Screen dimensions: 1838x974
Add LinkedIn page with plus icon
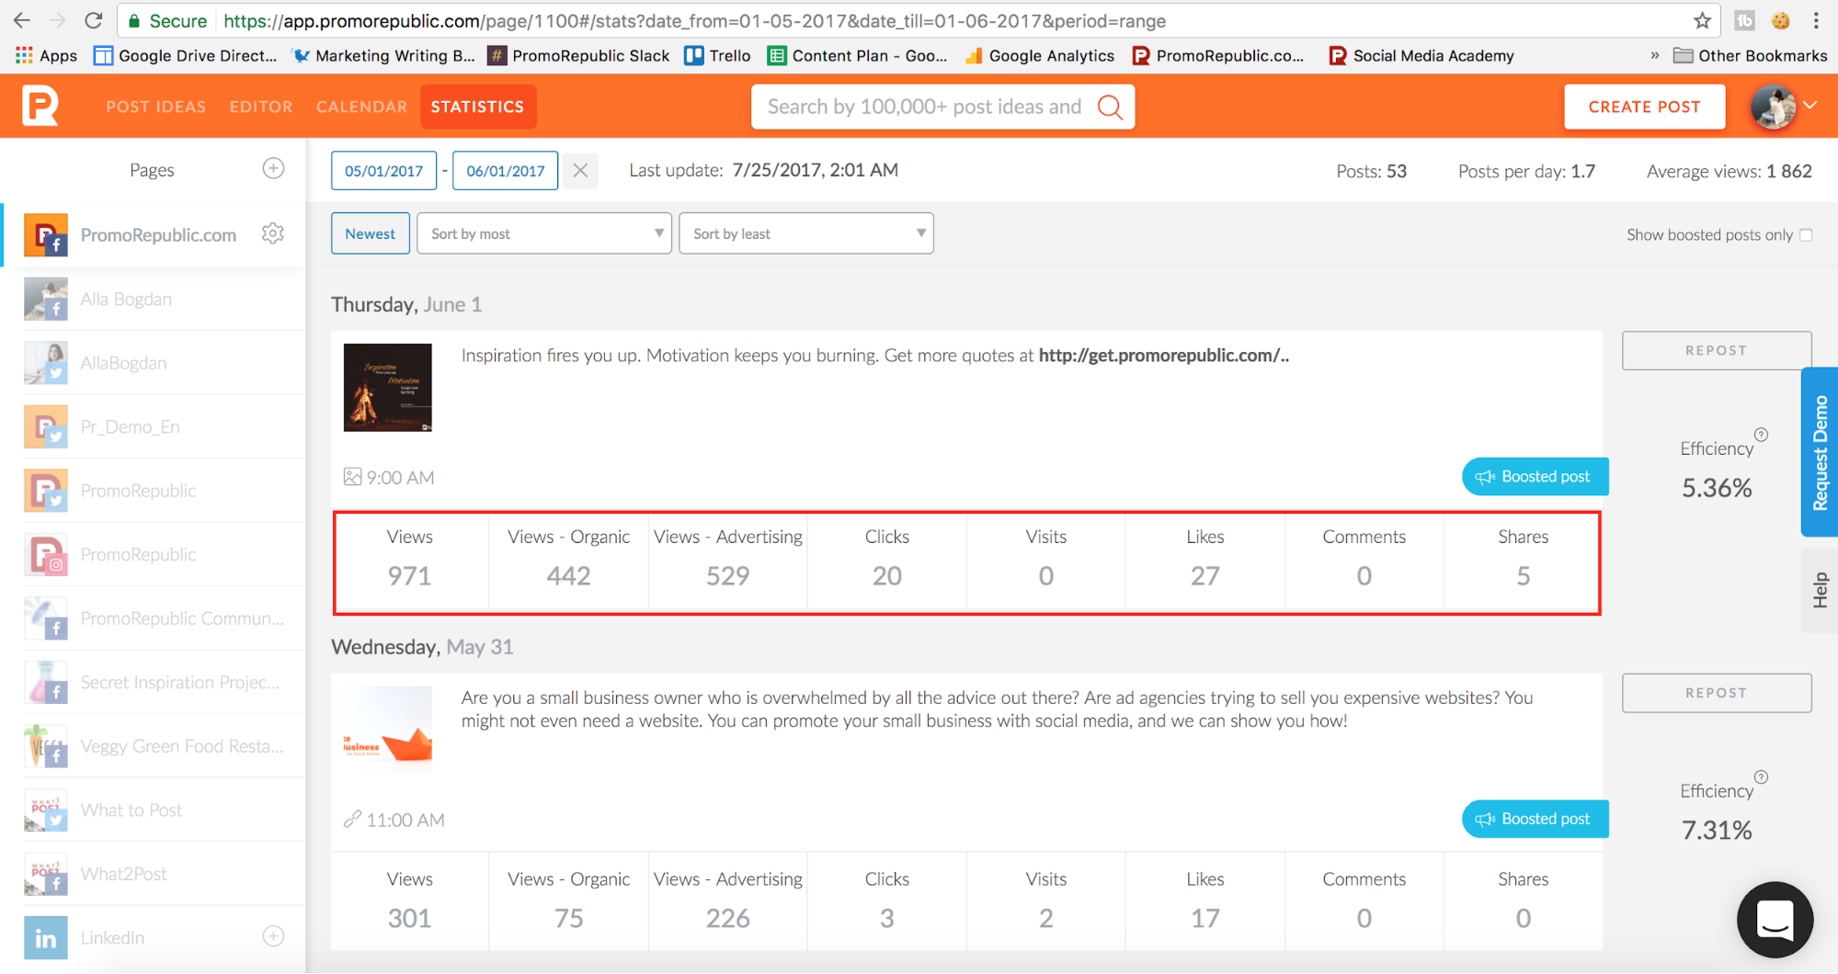click(x=273, y=936)
